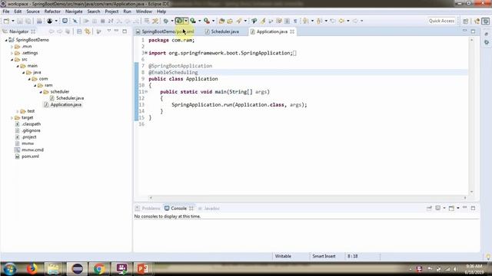Open the New file dropdown arrow

coord(13,21)
